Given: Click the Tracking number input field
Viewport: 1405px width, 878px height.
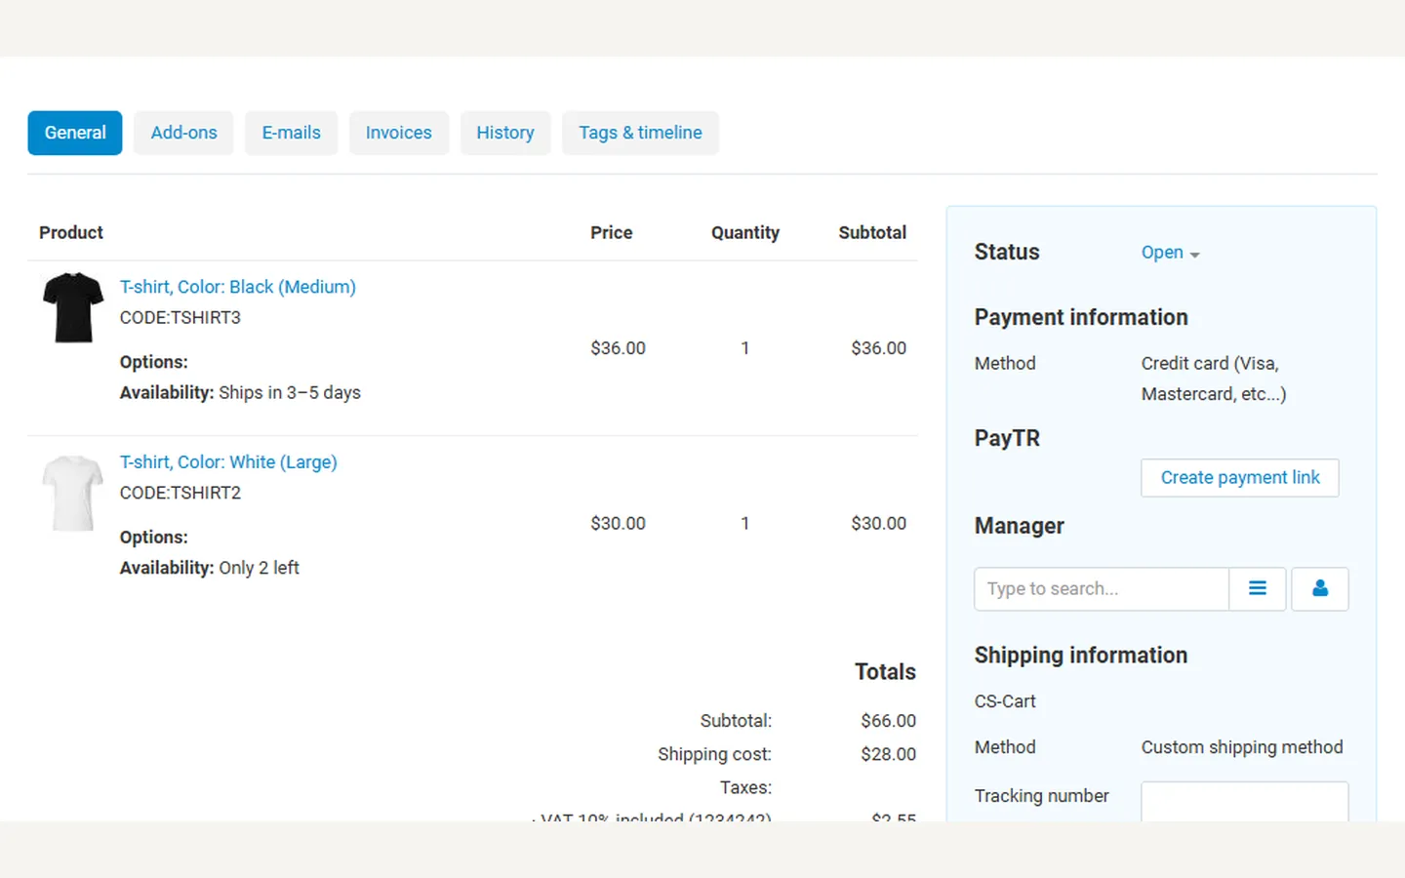Looking at the screenshot, I should coord(1245,800).
